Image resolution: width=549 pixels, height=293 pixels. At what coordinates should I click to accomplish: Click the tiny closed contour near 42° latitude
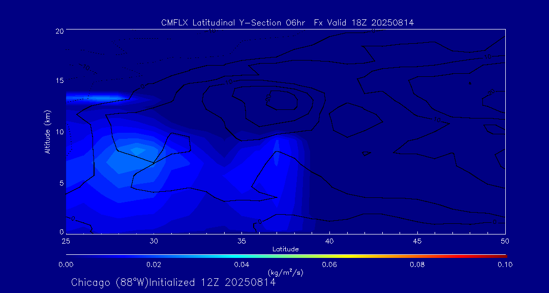click(366, 153)
